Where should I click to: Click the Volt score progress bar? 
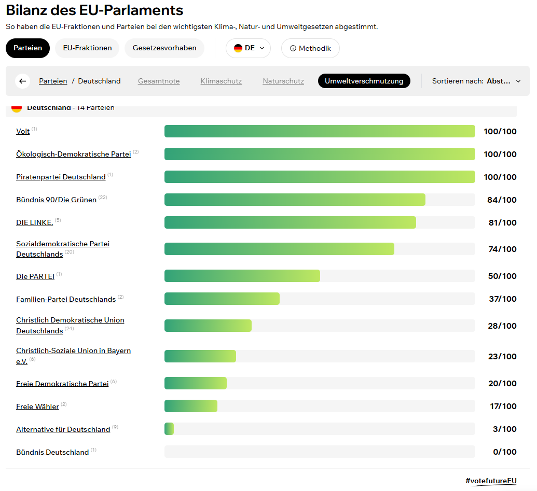(x=320, y=131)
